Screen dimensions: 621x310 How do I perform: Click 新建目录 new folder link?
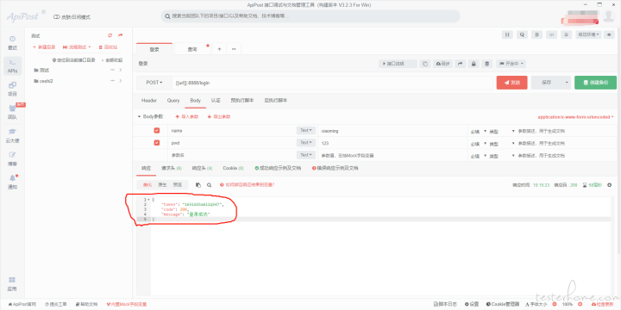pyautogui.click(x=44, y=47)
